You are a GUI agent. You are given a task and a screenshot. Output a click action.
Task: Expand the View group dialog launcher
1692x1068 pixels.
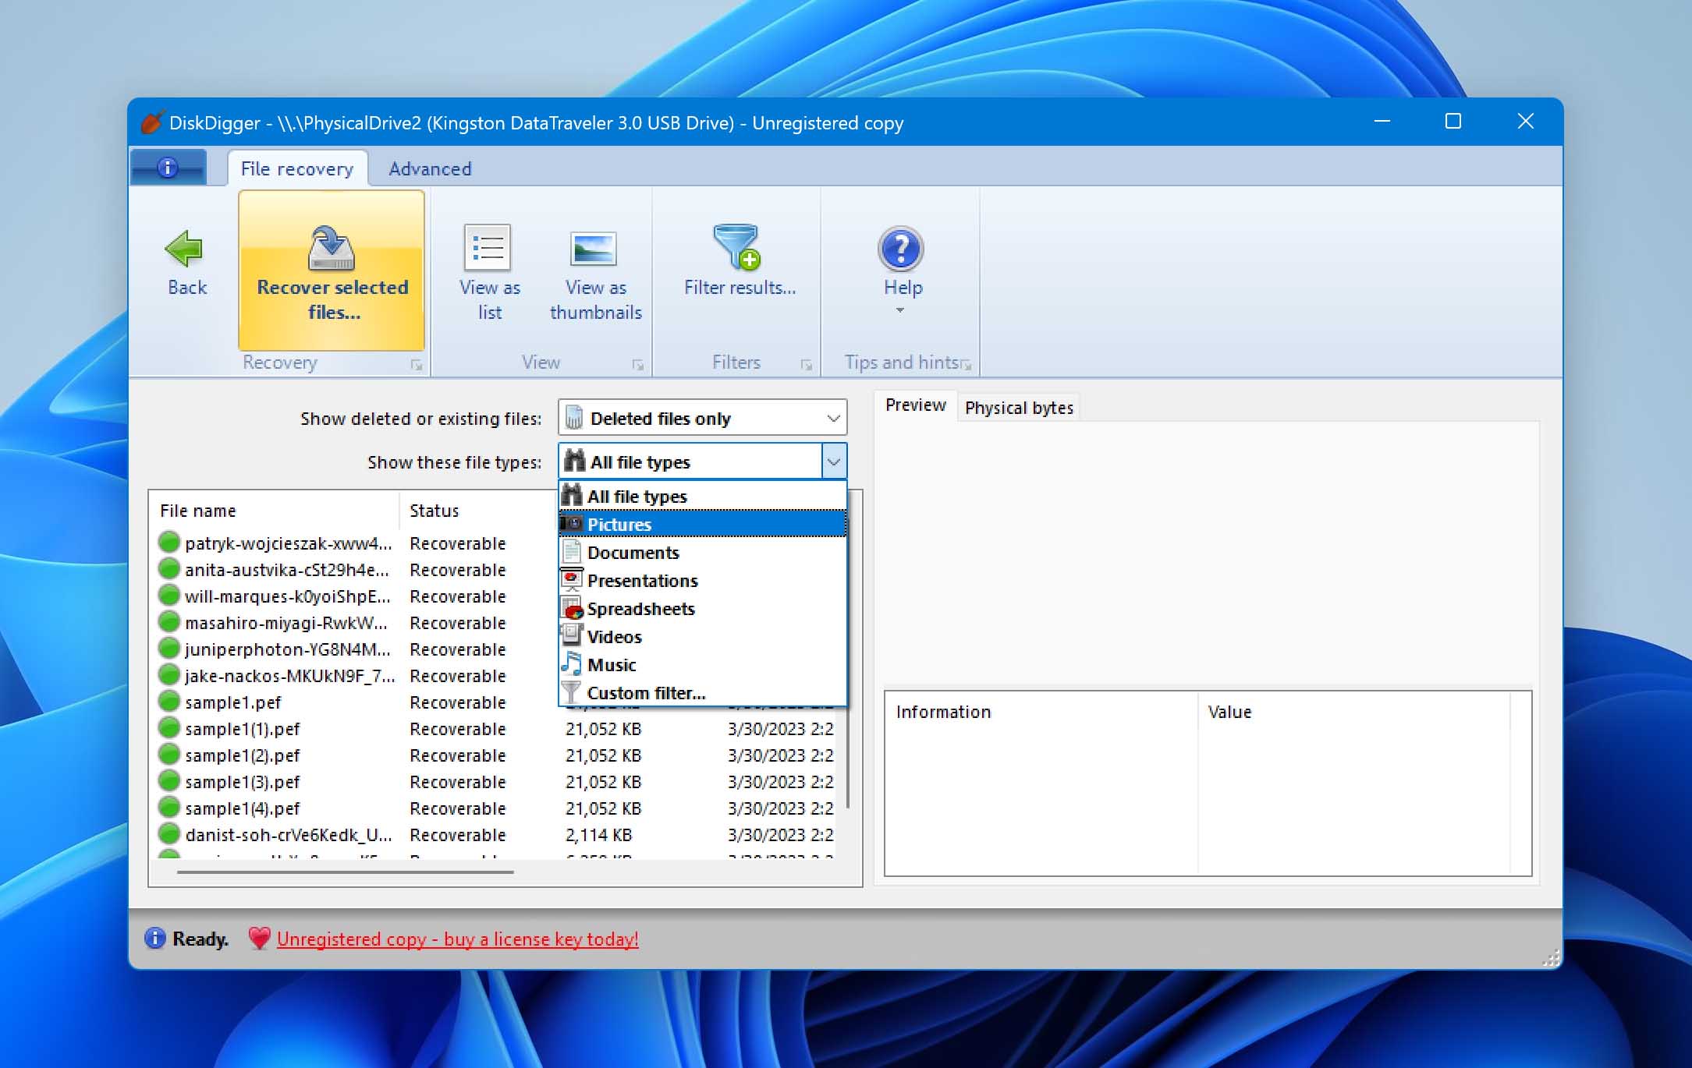point(638,365)
